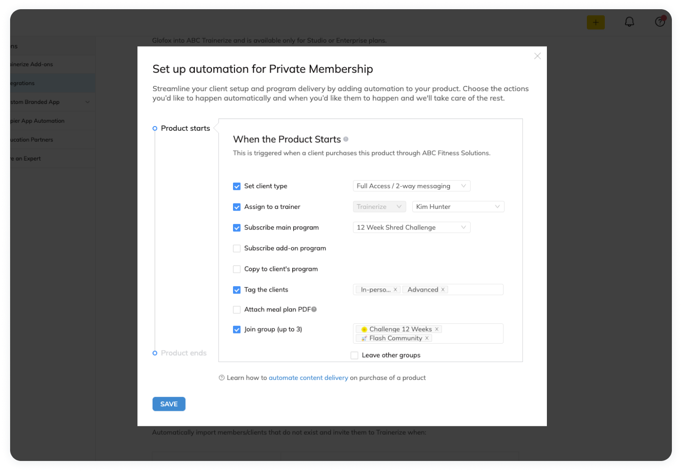682x472 pixels.
Task: Remove the Challenge 12 Weeks group
Action: click(437, 329)
